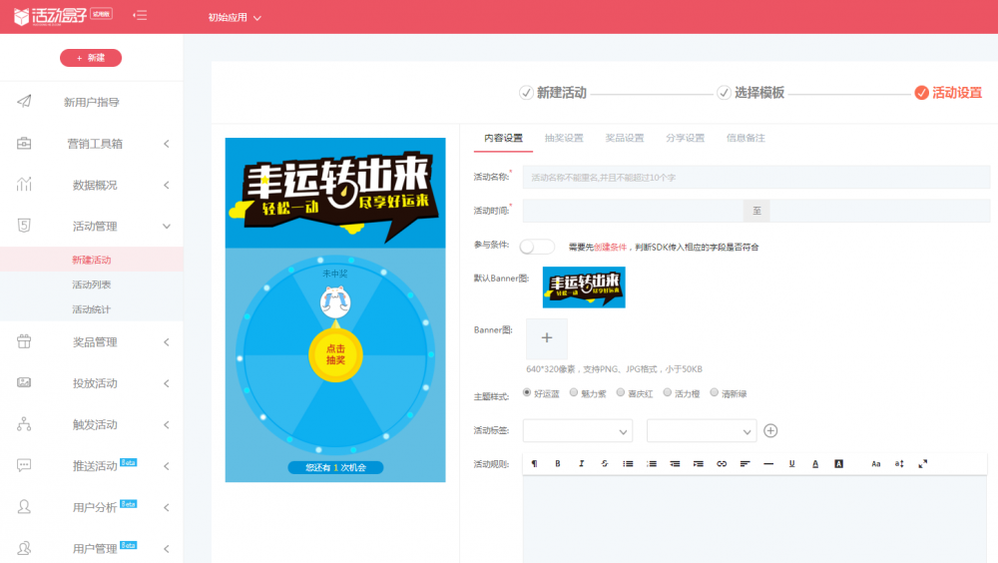Follow the 创建条件 link
This screenshot has width=998, height=563.
pyautogui.click(x=610, y=247)
